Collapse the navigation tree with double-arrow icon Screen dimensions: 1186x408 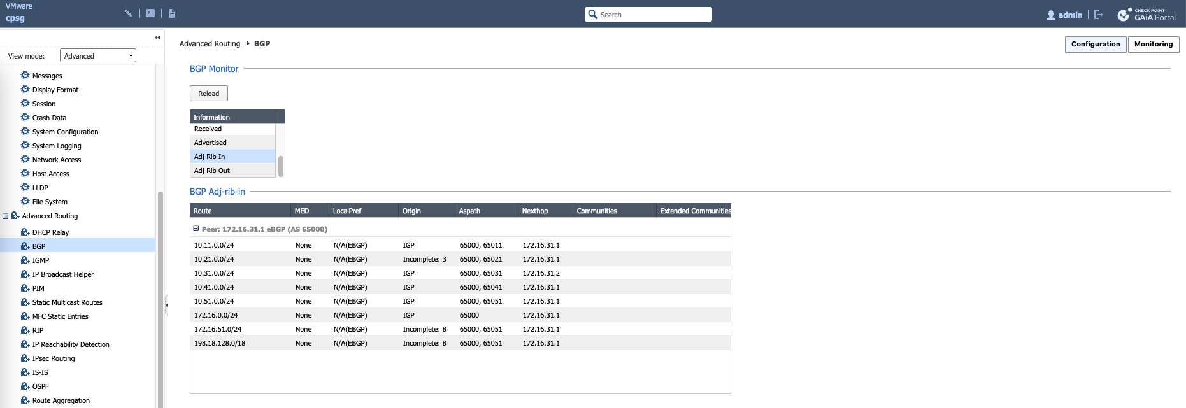pos(157,38)
